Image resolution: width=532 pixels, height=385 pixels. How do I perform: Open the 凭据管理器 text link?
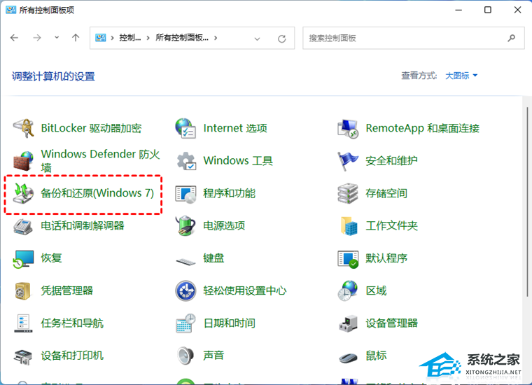coord(66,290)
